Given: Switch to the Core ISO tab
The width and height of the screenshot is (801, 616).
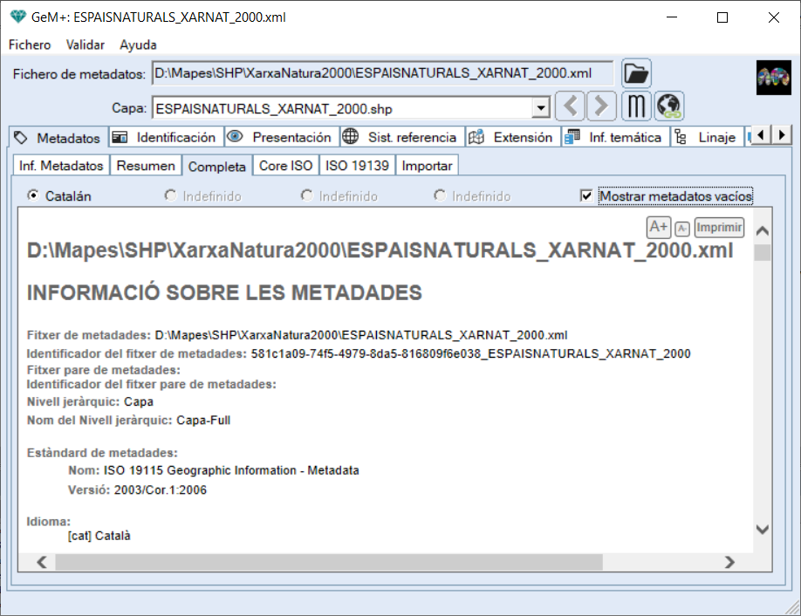Looking at the screenshot, I should click(285, 166).
